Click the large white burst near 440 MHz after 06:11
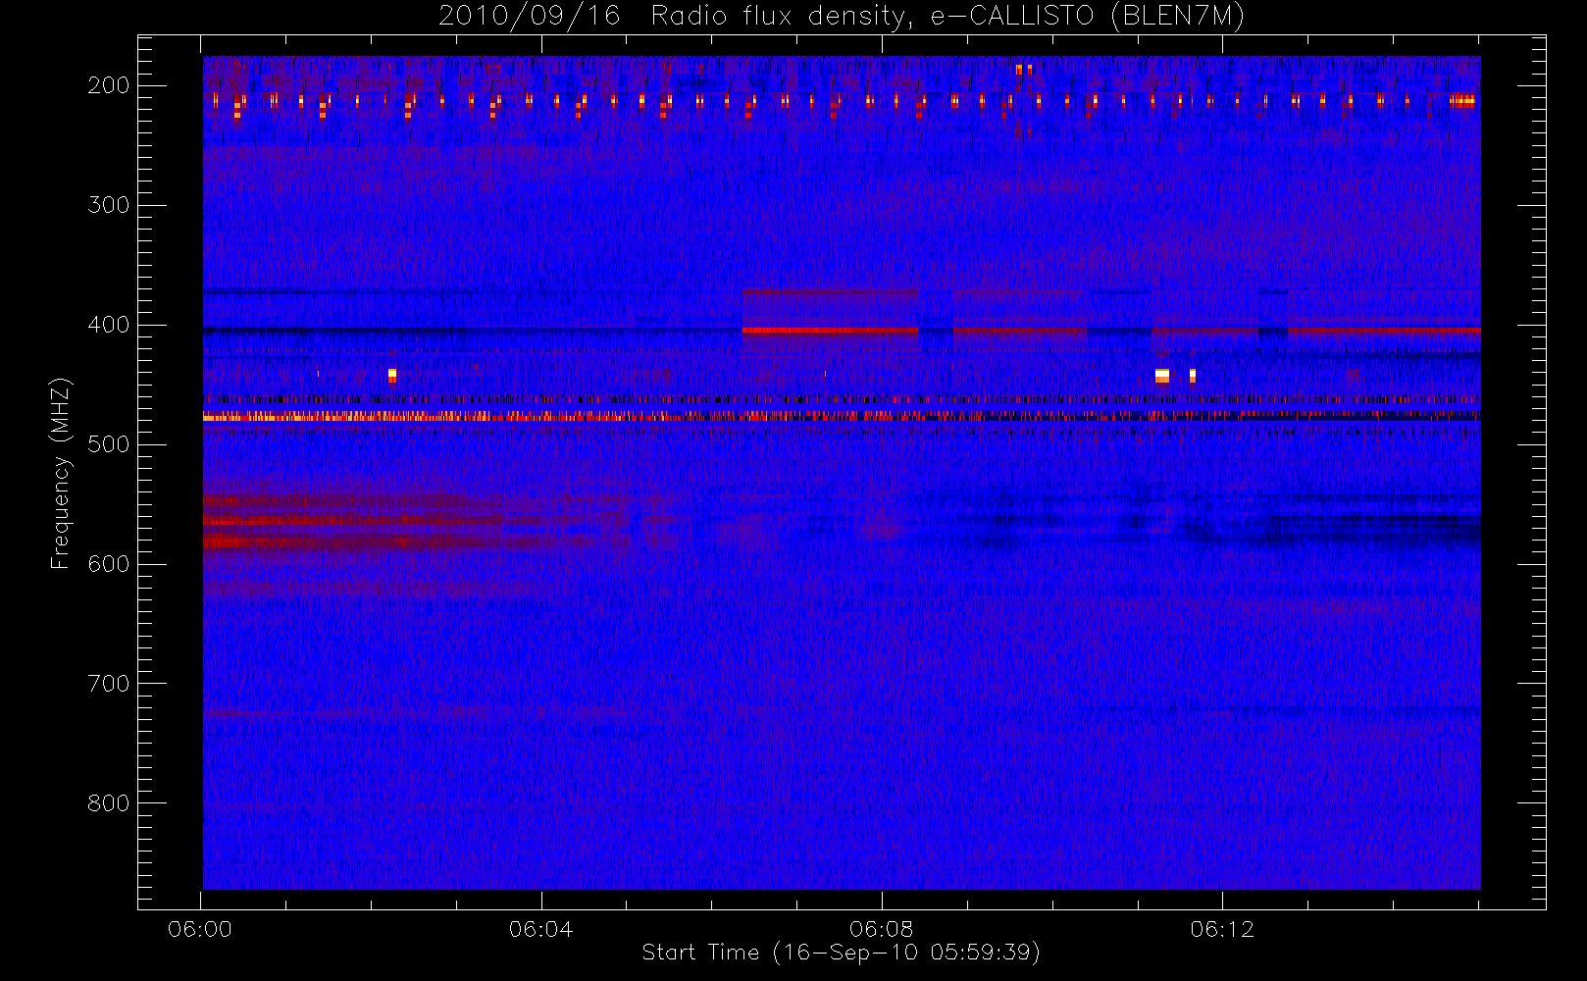This screenshot has height=981, width=1587. point(1162,375)
